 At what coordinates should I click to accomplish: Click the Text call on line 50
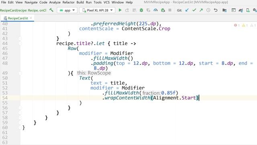85,78
